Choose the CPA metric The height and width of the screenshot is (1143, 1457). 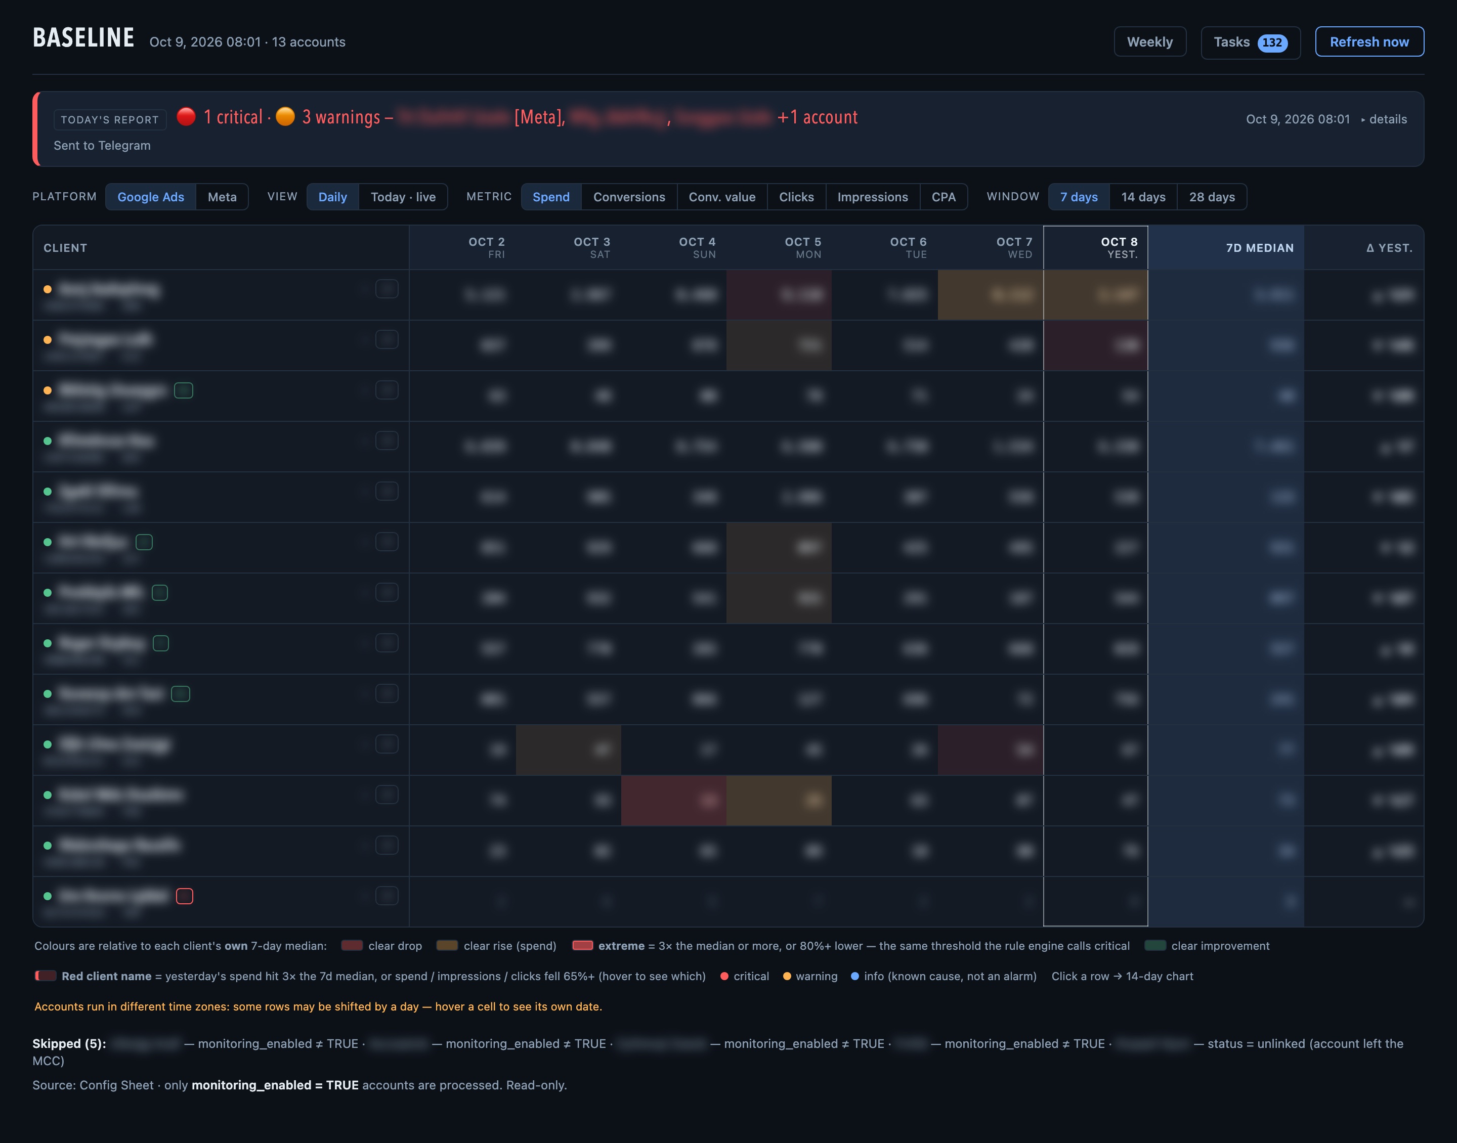coord(944,197)
